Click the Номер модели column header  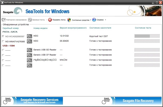[x=40, y=28]
